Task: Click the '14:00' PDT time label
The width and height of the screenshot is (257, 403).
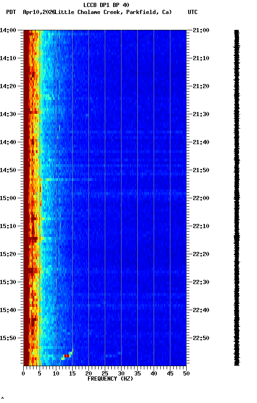Action: pos(8,30)
